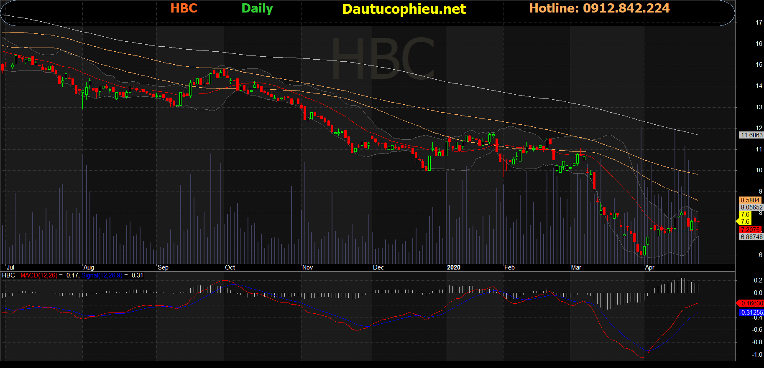
Task: Click the Hotline 0912.842.224 text
Action: tap(599, 8)
